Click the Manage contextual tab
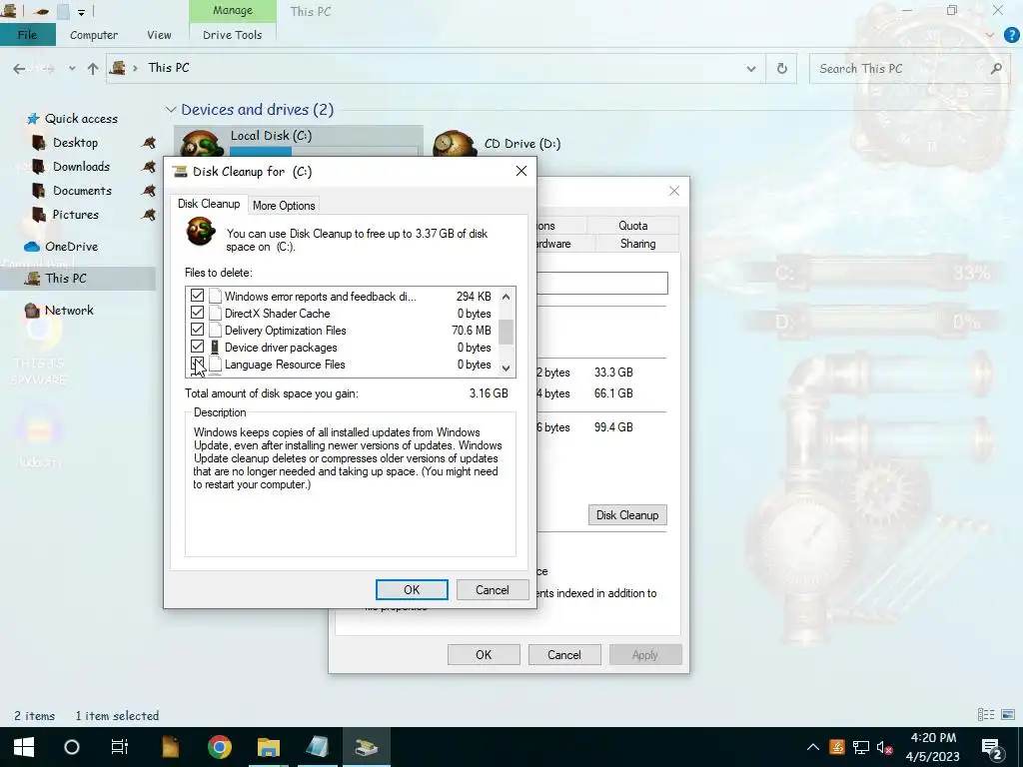 pos(232,10)
